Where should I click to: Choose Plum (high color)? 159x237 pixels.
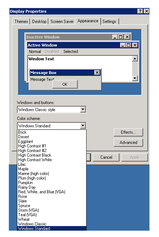point(52,178)
